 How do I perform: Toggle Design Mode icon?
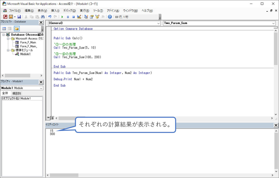pyautogui.click(x=79, y=17)
